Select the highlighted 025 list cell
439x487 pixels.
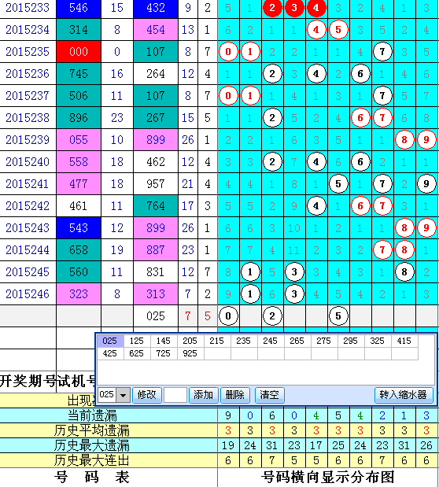(x=110, y=341)
